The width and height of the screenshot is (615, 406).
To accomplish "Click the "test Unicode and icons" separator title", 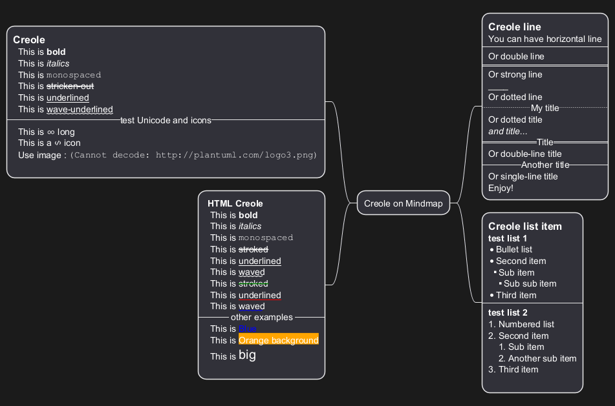I will tap(166, 121).
